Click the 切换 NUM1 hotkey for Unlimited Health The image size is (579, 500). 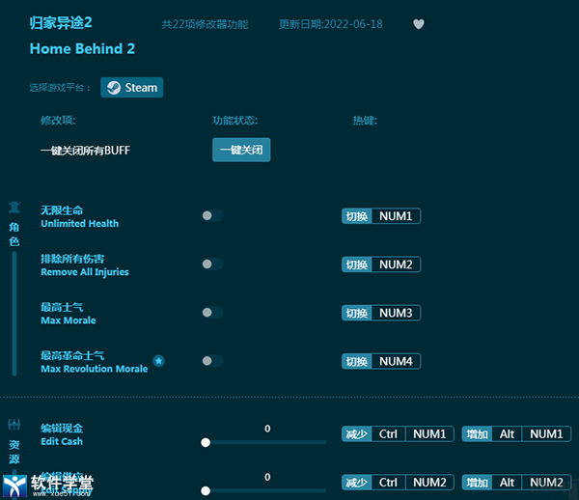point(381,216)
